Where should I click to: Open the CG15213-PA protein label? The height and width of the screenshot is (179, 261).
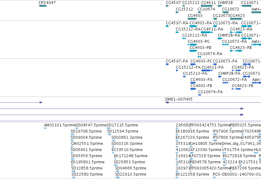pos(195,74)
